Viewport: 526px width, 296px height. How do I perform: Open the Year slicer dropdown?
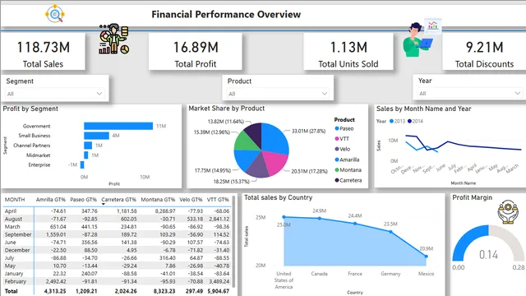pos(469,93)
